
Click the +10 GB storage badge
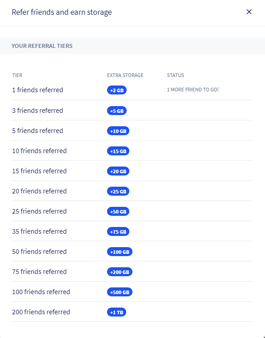pyautogui.click(x=118, y=131)
